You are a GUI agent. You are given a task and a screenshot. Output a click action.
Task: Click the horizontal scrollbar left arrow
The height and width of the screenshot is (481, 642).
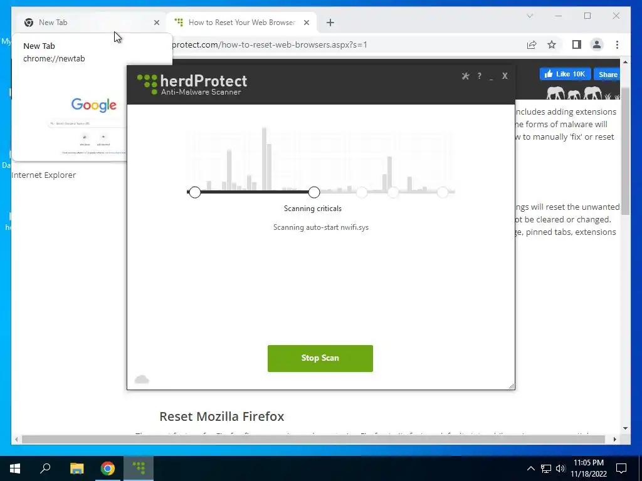pyautogui.click(x=16, y=439)
